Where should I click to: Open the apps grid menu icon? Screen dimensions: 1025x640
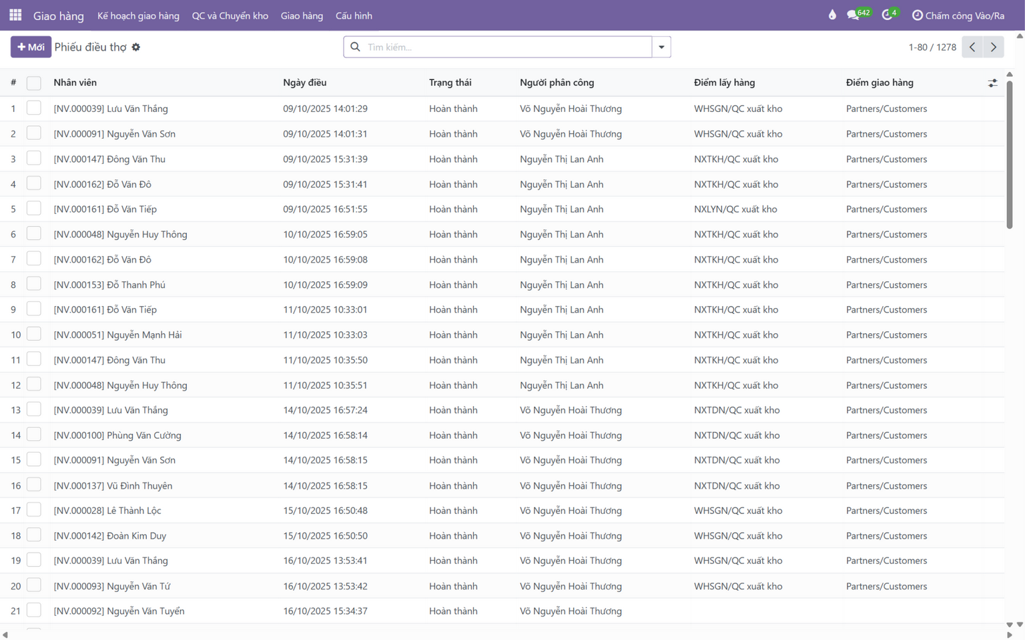(15, 15)
